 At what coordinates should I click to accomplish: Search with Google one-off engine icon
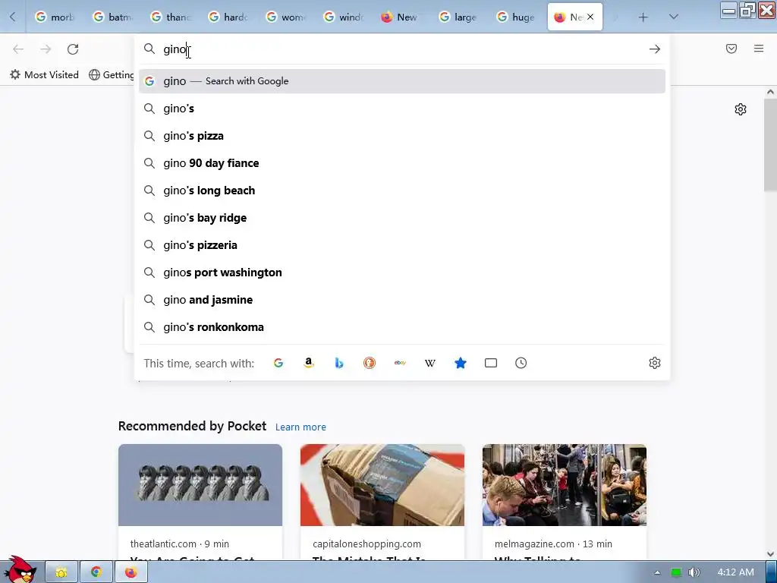click(278, 363)
